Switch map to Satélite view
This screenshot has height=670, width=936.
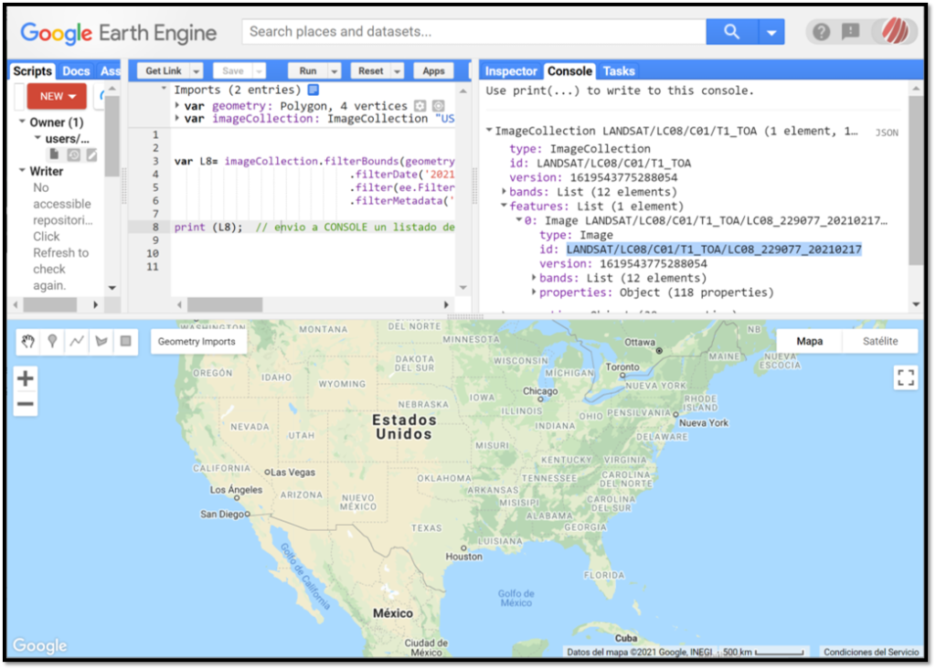point(880,341)
